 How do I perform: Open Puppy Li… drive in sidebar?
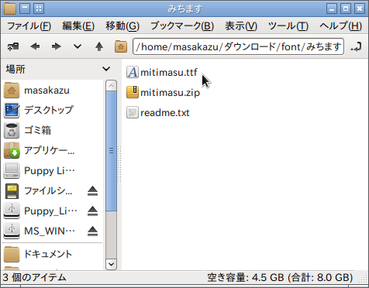click(x=53, y=170)
